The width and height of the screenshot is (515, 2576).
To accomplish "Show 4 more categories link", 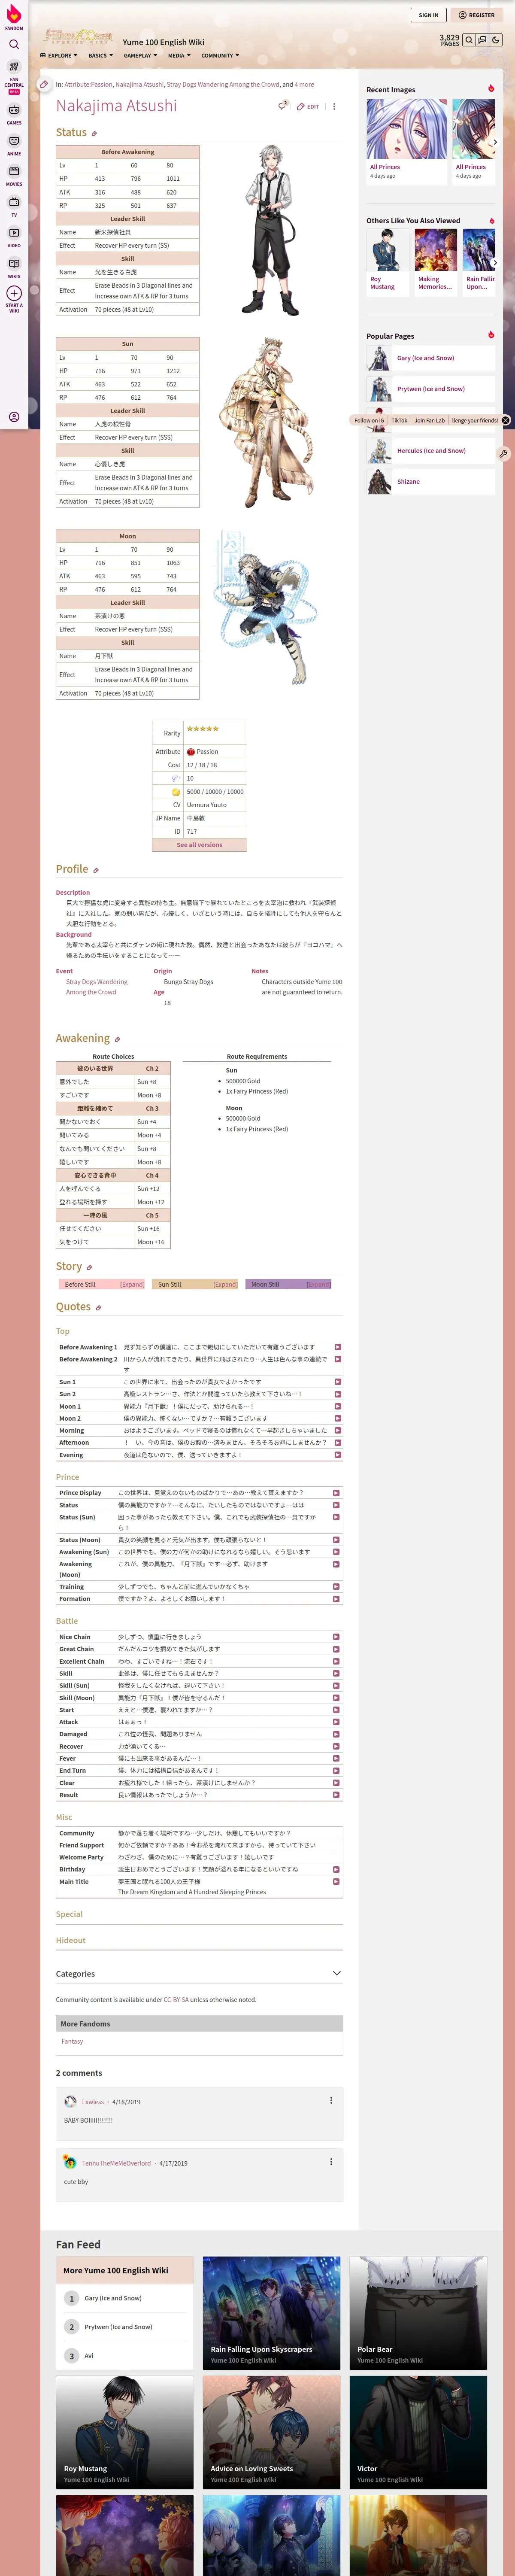I will pyautogui.click(x=304, y=85).
